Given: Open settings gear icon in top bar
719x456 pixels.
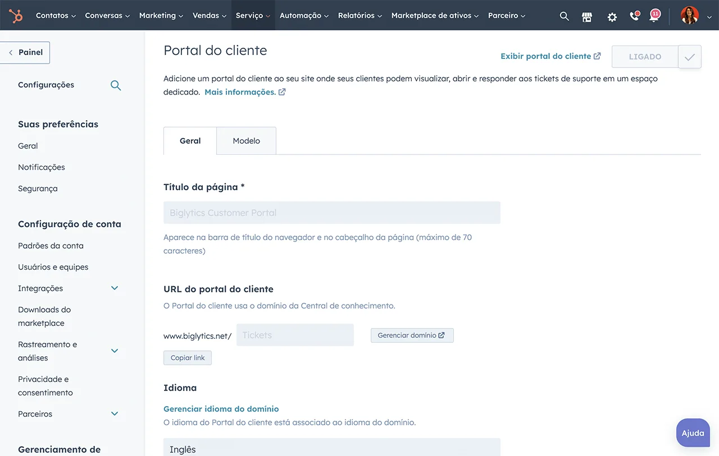Looking at the screenshot, I should pyautogui.click(x=612, y=17).
